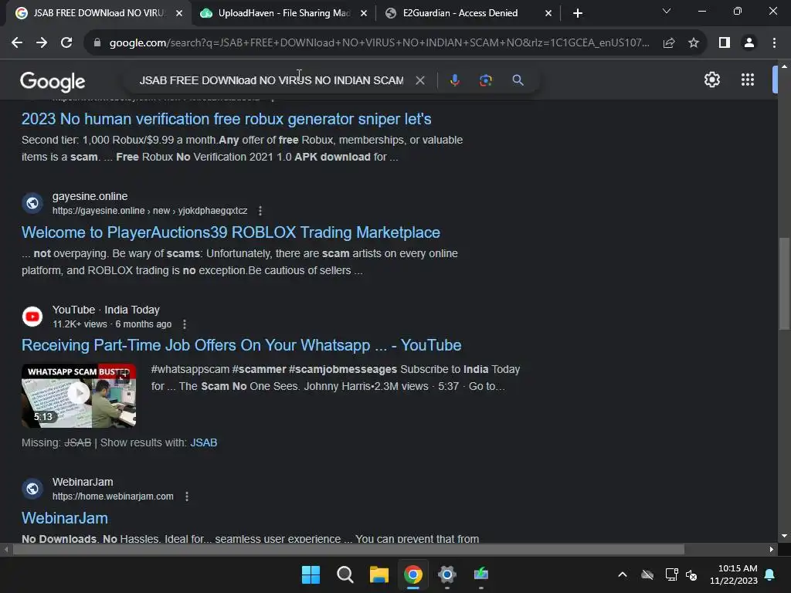Open File Explorer from the taskbar
791x593 pixels.
coord(379,574)
